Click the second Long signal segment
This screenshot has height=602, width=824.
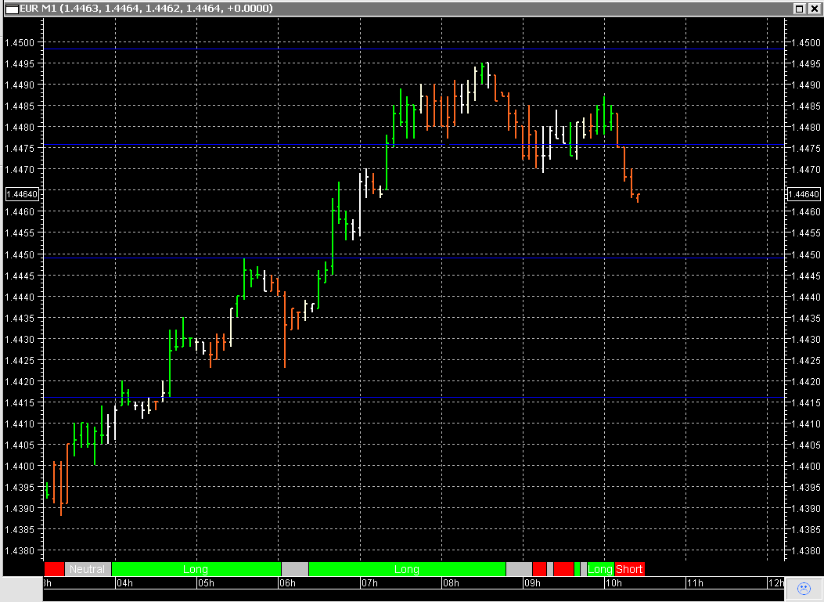[407, 569]
